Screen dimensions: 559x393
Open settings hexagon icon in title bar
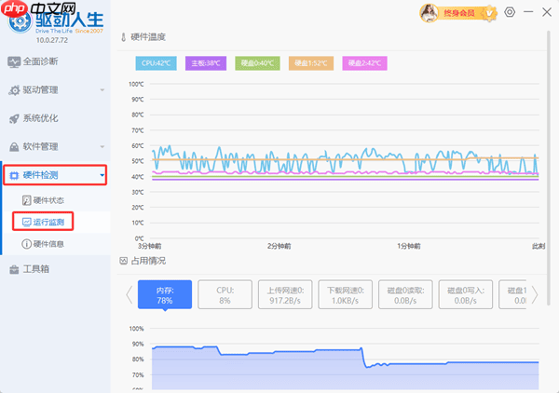pos(510,12)
